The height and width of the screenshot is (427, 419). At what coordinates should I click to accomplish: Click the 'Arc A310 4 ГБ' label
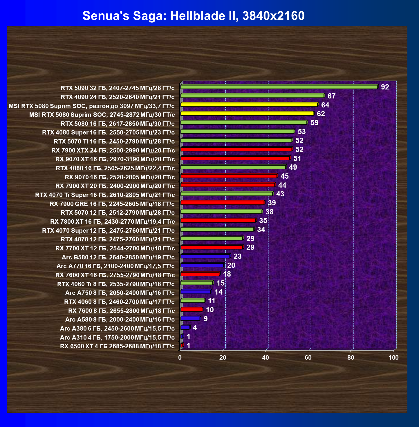tap(117, 338)
